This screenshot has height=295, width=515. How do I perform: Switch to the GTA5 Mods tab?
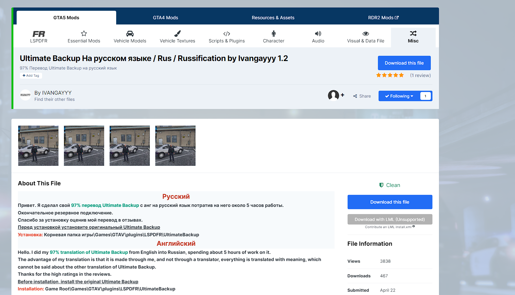[x=66, y=18]
